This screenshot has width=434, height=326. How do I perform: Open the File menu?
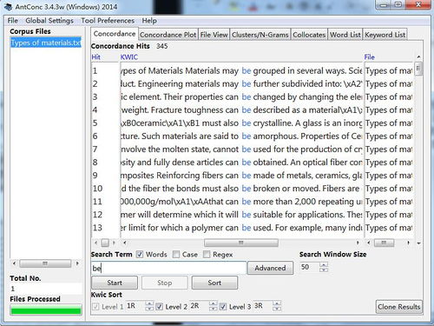[x=13, y=21]
